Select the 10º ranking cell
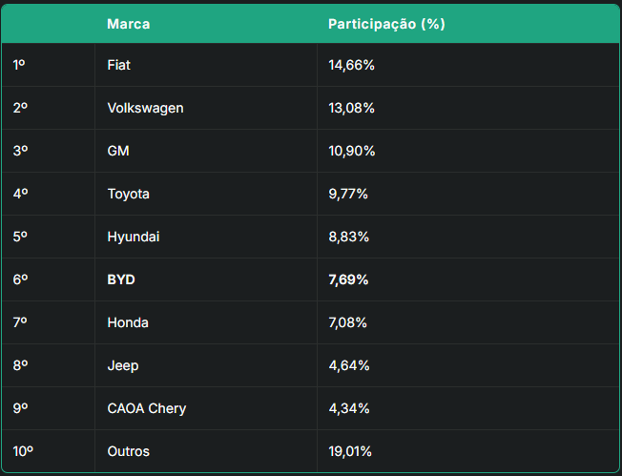The height and width of the screenshot is (476, 622). [x=23, y=451]
